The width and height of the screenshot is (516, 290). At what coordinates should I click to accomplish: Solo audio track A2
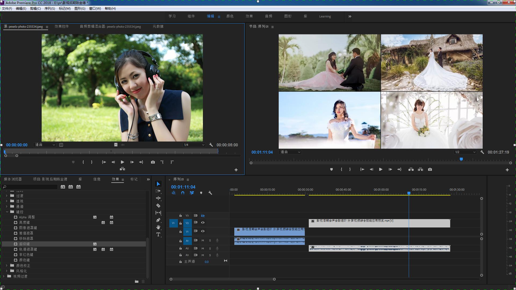[210, 248]
